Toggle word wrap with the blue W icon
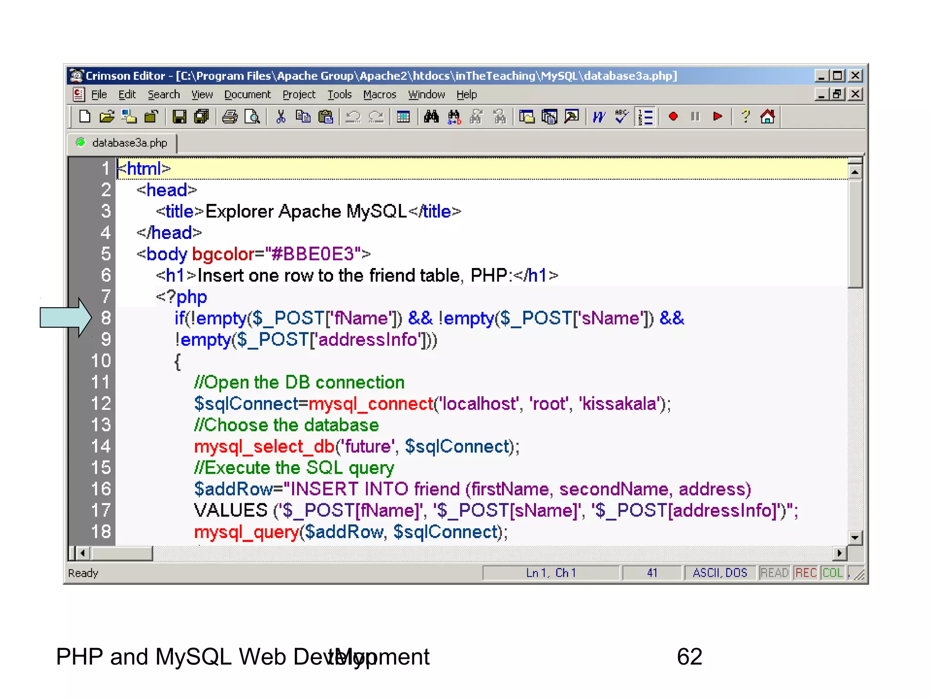The width and height of the screenshot is (932, 699). click(x=599, y=117)
